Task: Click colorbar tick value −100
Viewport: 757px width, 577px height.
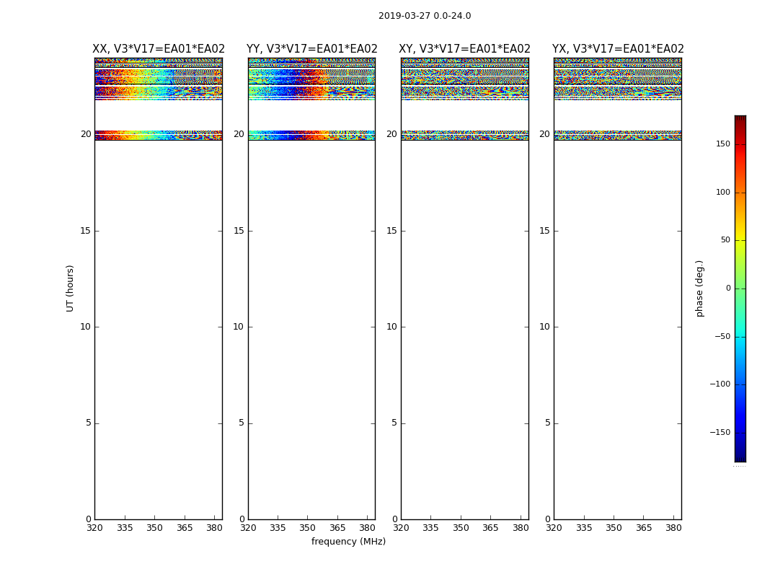Action: coord(720,384)
